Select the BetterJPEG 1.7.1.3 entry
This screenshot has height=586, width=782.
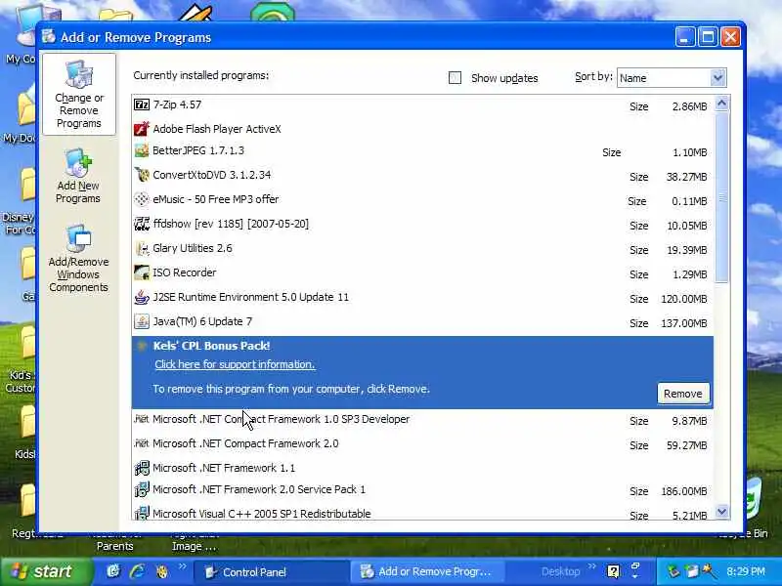[423, 151]
